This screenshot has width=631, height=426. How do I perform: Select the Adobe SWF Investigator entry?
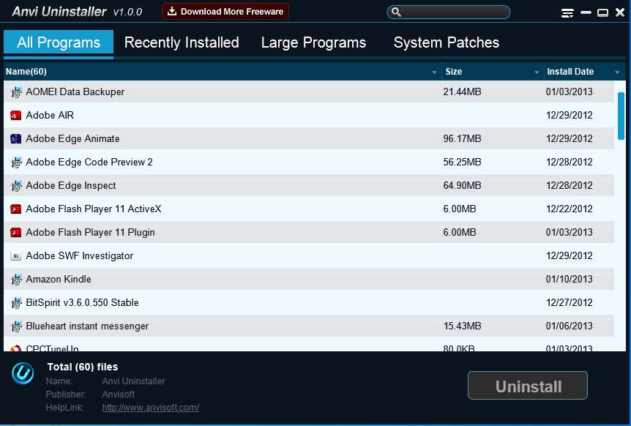(79, 256)
